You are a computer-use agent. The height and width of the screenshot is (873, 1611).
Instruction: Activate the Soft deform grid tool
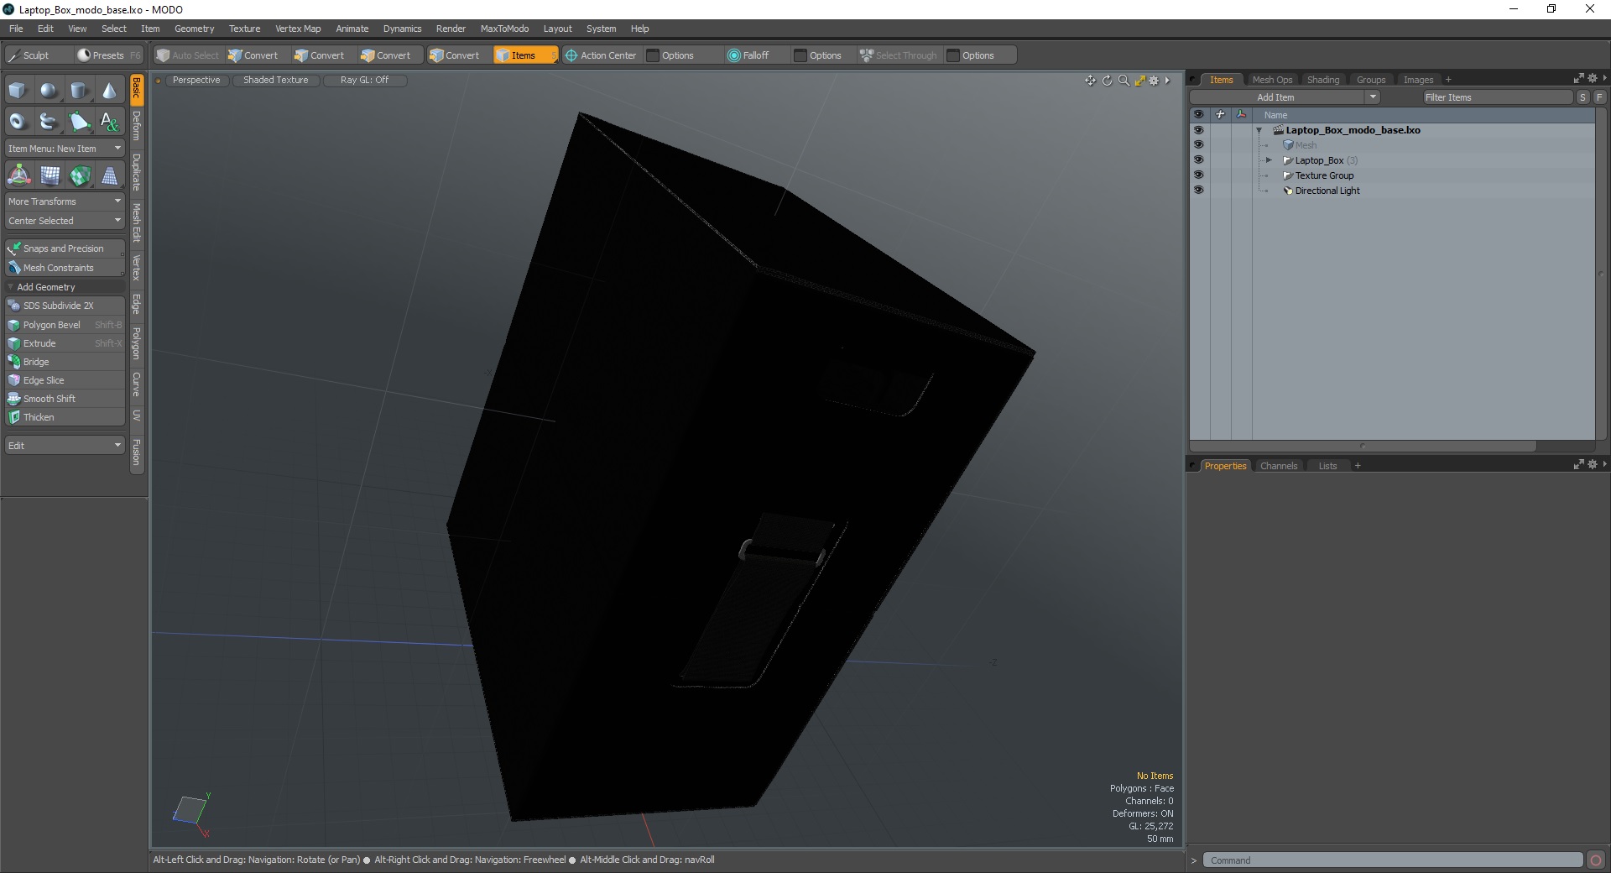point(50,175)
